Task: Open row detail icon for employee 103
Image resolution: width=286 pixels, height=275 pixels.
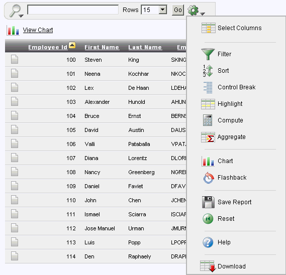Action: click(x=15, y=101)
